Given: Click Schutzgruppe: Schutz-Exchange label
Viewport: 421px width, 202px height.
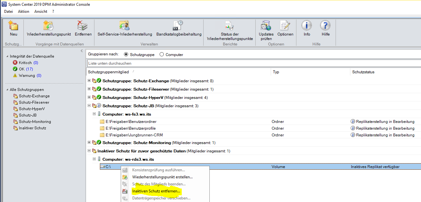Looking at the screenshot, I should pyautogui.click(x=135, y=81).
